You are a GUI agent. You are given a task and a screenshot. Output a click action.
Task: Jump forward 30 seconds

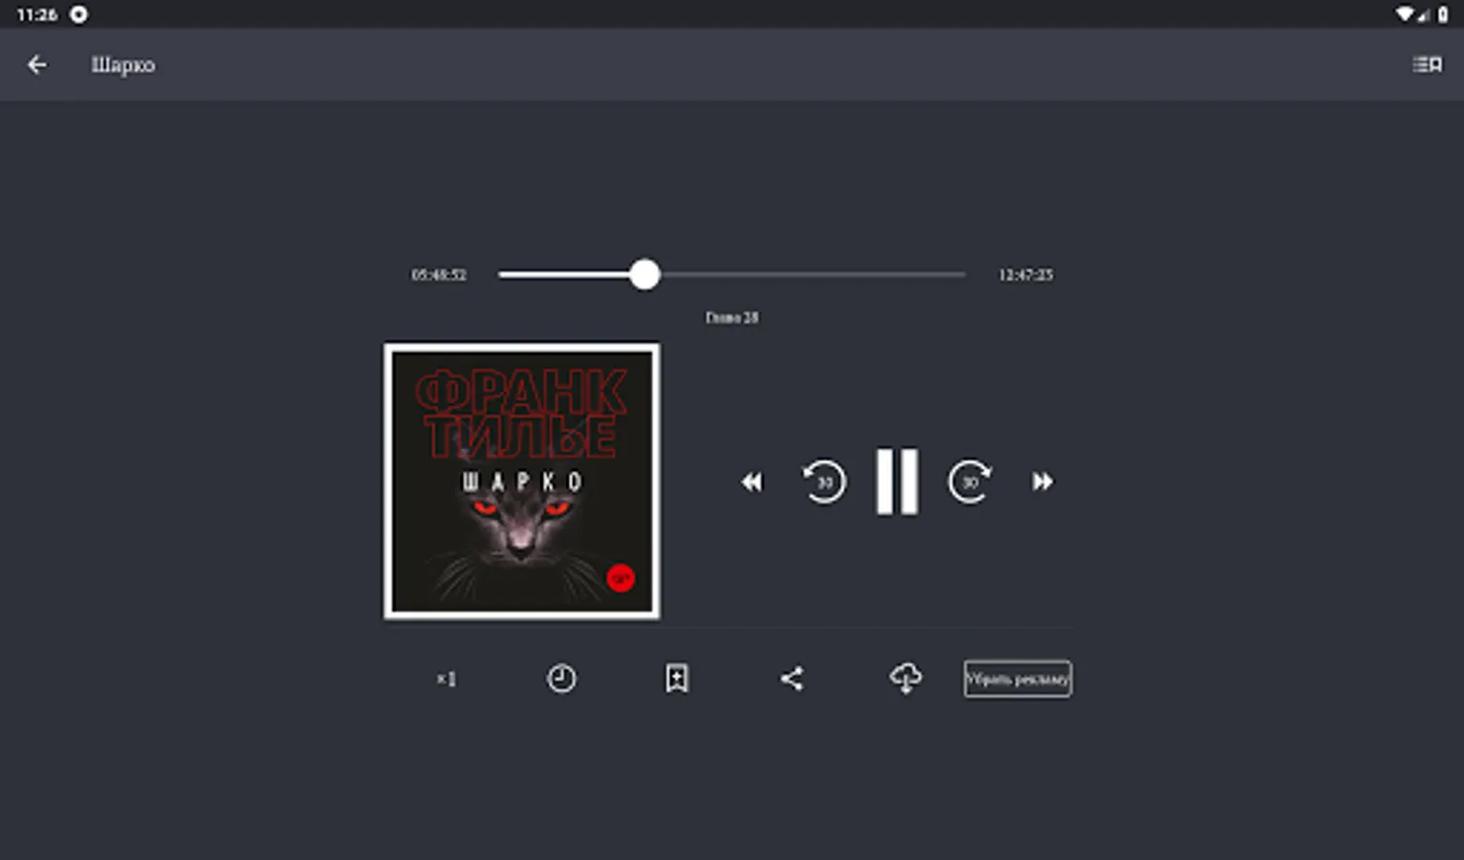[x=970, y=482]
